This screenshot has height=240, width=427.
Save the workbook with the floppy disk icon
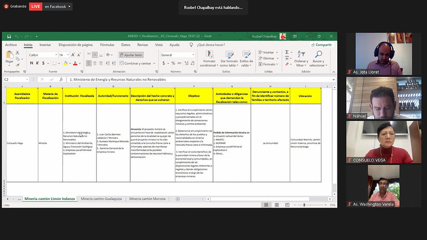click(x=9, y=36)
